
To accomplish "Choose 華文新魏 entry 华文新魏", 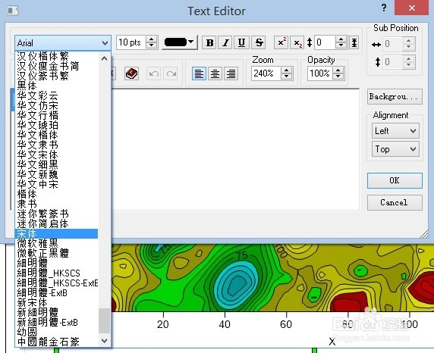I will pos(56,174).
